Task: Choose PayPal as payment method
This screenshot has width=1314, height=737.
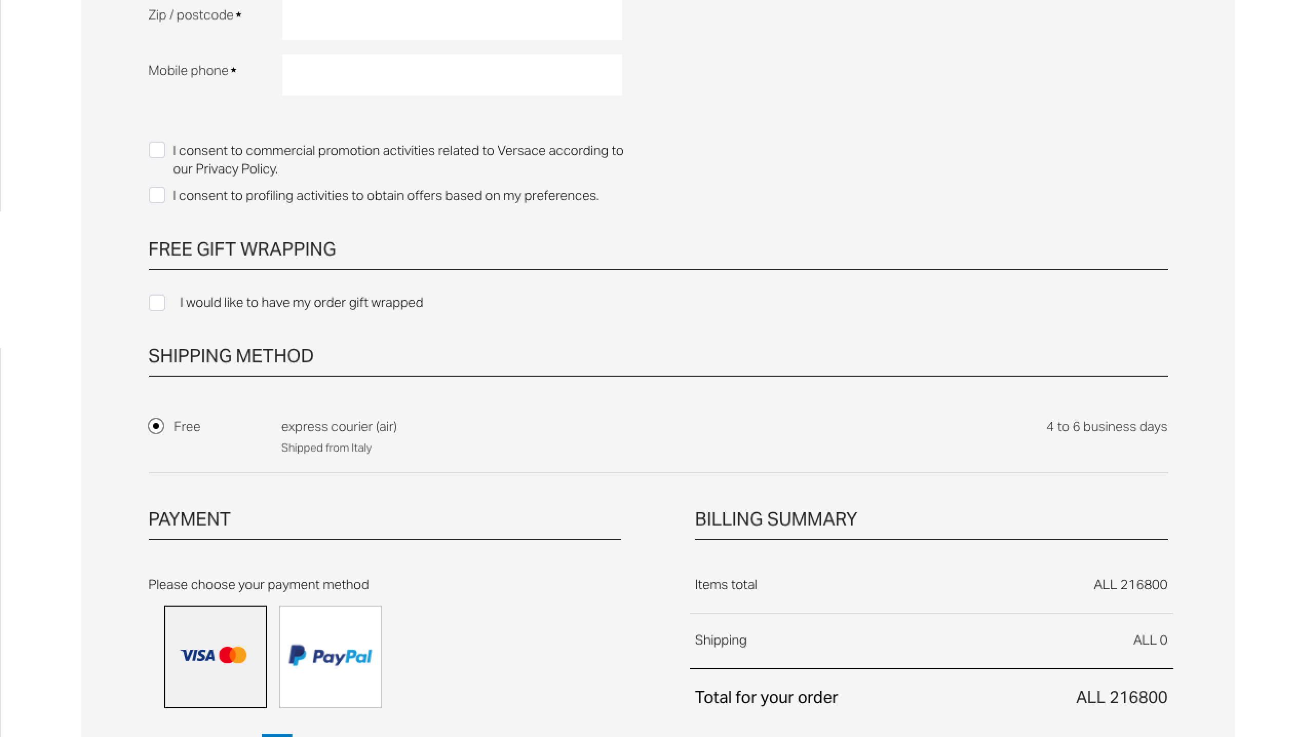Action: (x=331, y=656)
